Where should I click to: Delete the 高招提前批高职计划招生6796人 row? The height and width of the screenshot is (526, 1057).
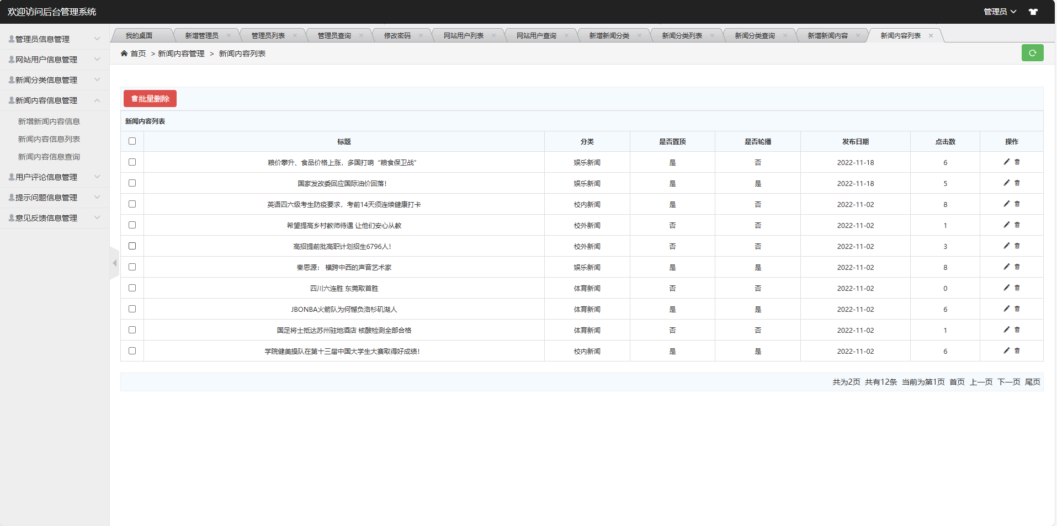point(1017,246)
